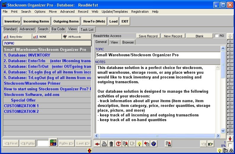235x154 pixels.
Task: Click the Load button
Action: (x=113, y=21)
